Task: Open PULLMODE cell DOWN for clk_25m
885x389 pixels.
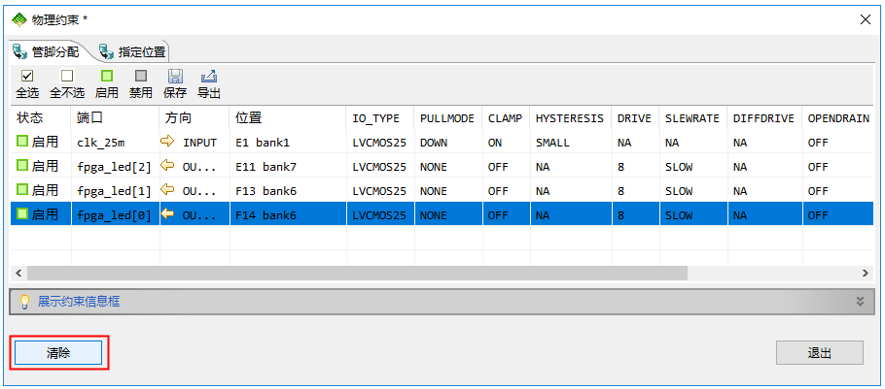Action: coord(434,143)
